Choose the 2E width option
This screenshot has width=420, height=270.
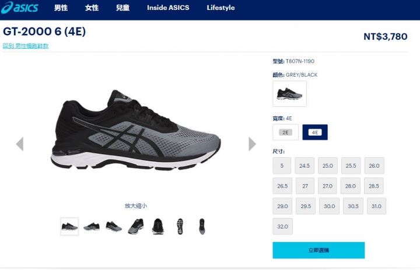click(x=285, y=132)
